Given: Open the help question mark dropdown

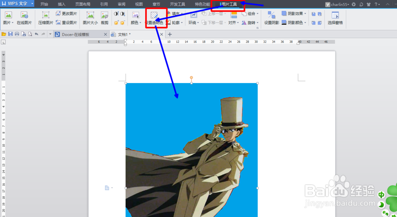Looking at the screenshot, I should pos(377,4).
